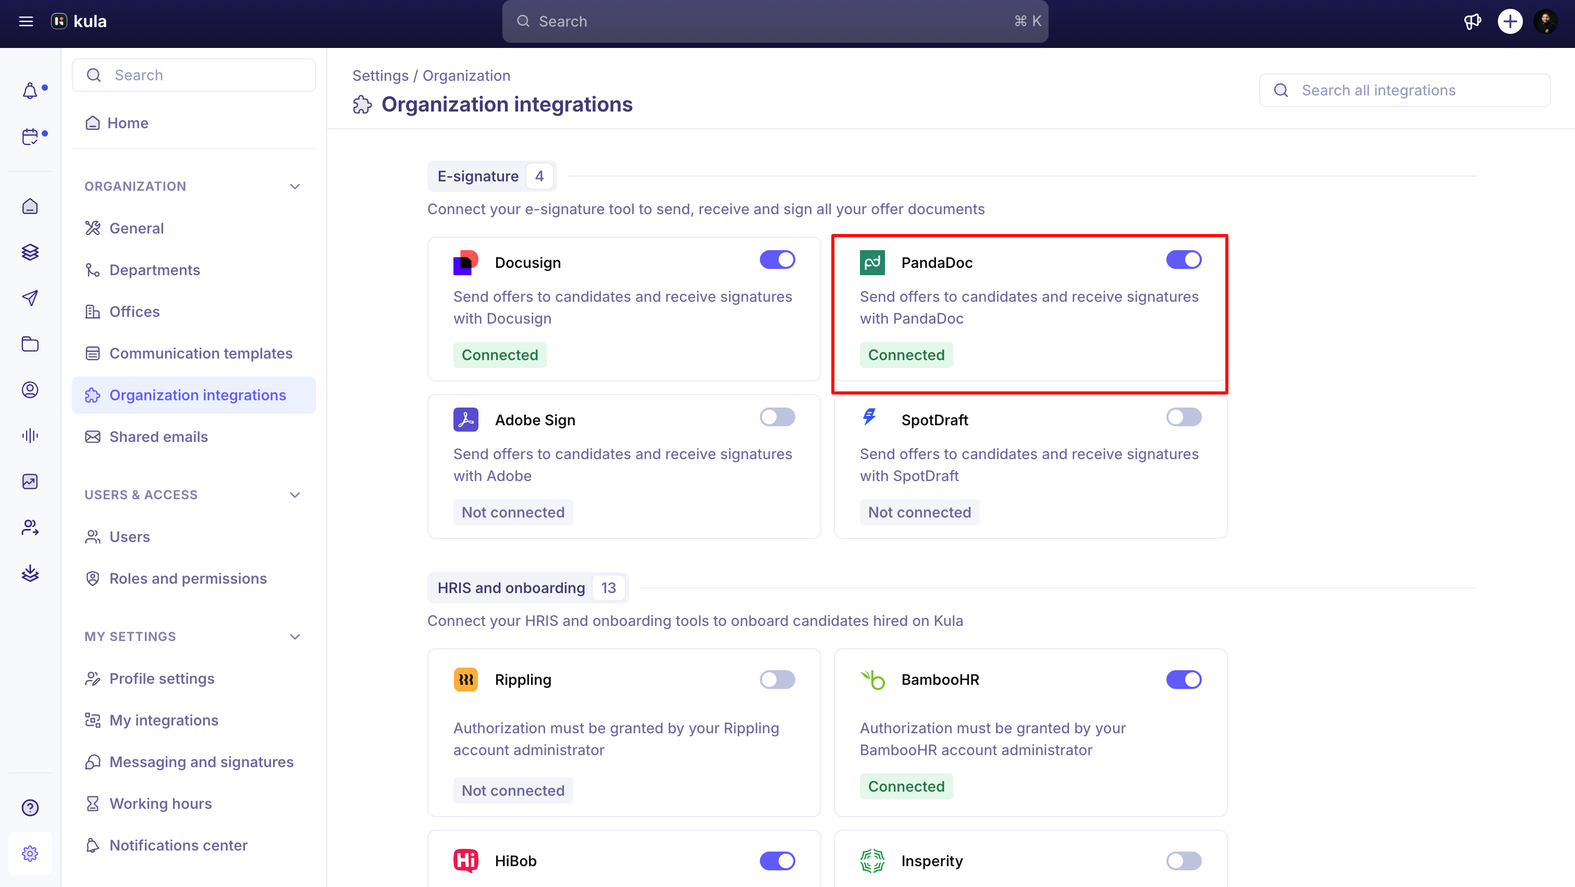
Task: Enable the Adobe Sign integration toggle
Action: click(x=777, y=417)
